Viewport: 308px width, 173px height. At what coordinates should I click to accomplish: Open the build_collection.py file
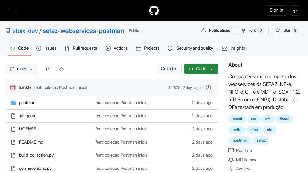point(36,155)
